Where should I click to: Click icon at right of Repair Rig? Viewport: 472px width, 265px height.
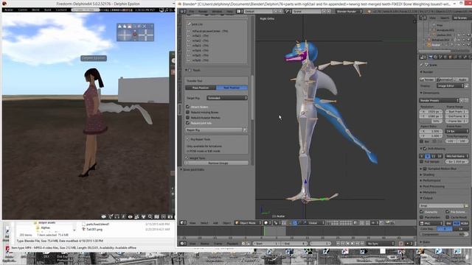point(245,130)
